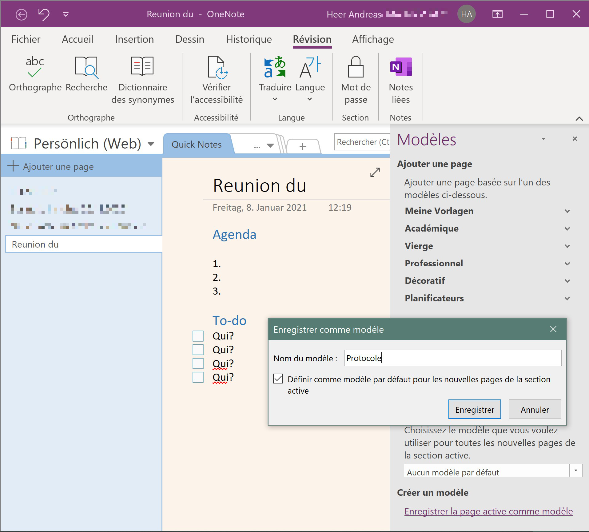The width and height of the screenshot is (589, 532).
Task: Open the Langue tool
Action: [310, 77]
